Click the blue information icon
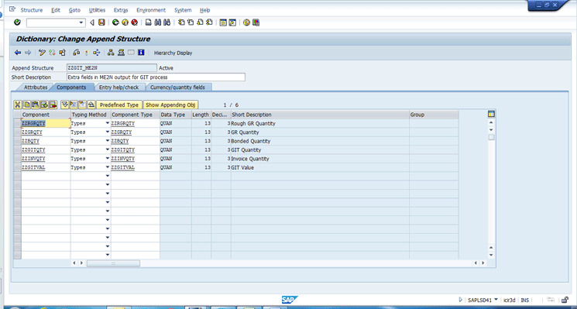The height and width of the screenshot is (309, 577). 141,53
